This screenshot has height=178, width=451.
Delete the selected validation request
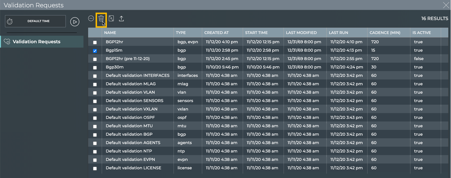(101, 19)
